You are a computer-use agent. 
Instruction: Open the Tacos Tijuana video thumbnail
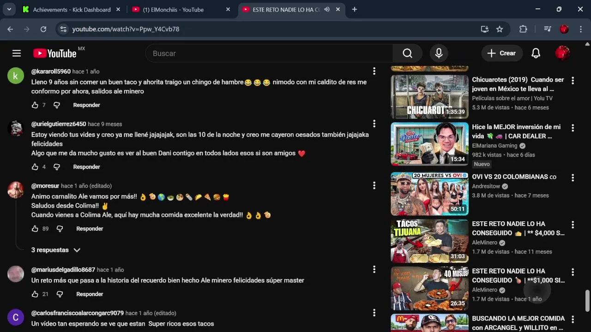(x=429, y=241)
